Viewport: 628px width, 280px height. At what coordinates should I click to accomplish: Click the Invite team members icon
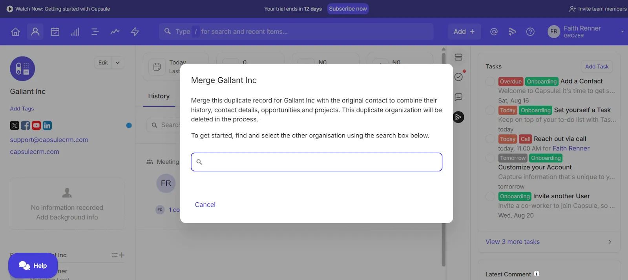tap(573, 9)
